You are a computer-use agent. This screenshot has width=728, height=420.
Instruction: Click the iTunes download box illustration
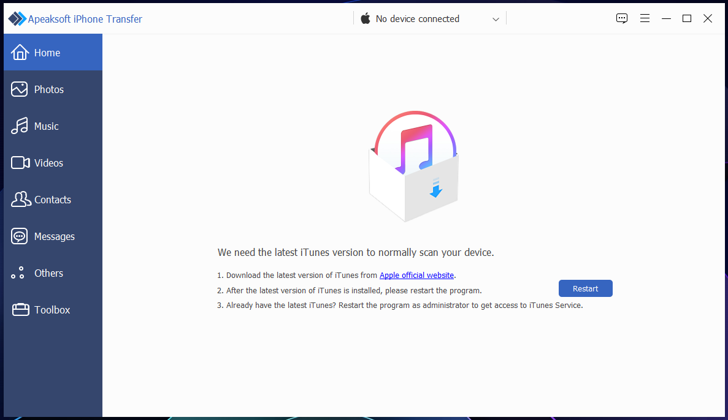(414, 166)
